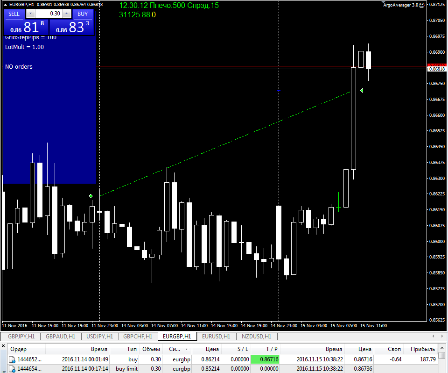The image size is (448, 373).
Task: Decrease the lot volume with the down arrow
Action: click(x=31, y=14)
